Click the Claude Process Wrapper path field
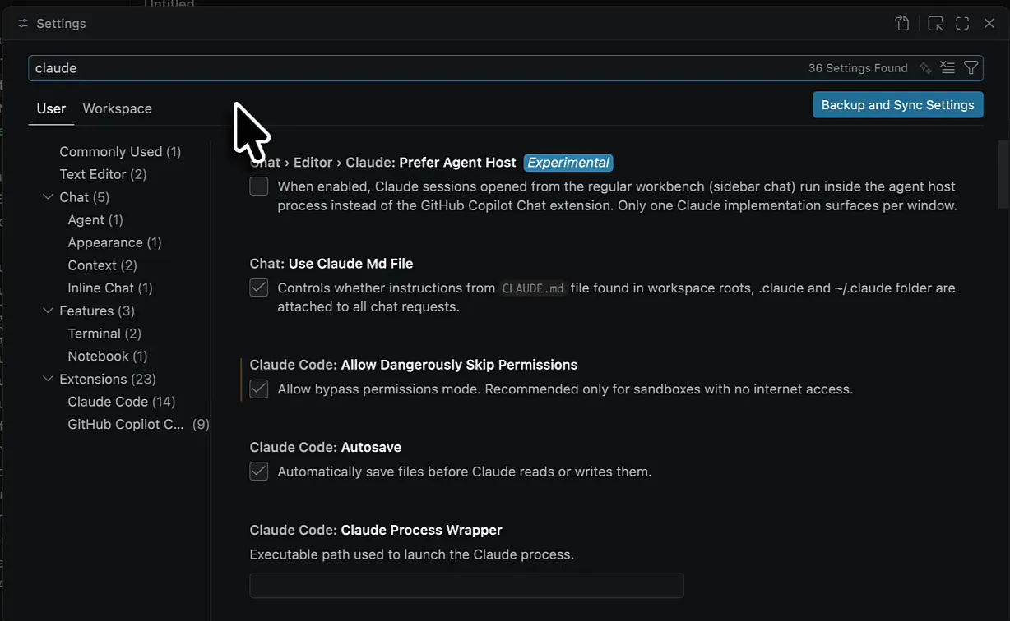 (466, 585)
